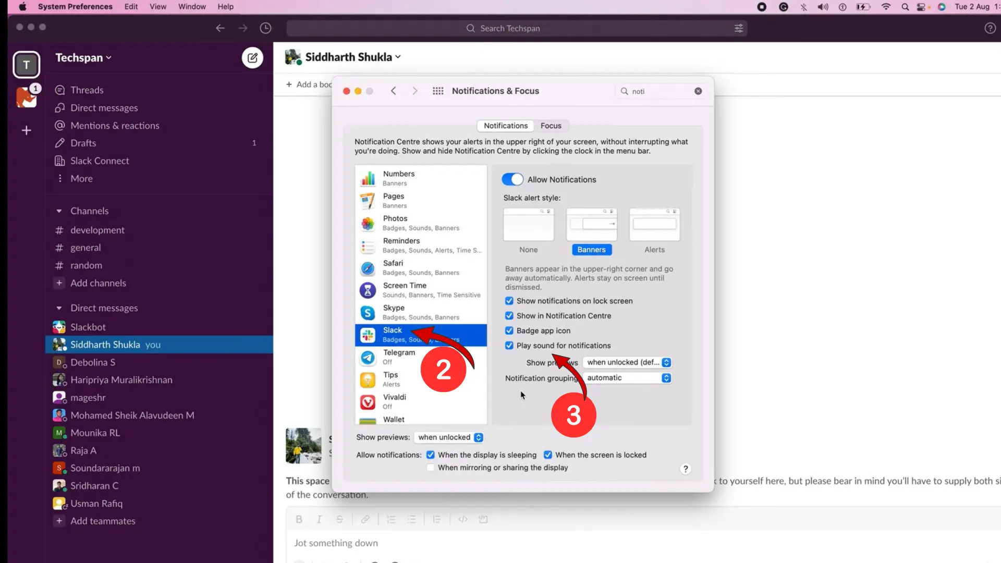Click the Slack history clock icon
Viewport: 1001px width, 563px height.
265,28
